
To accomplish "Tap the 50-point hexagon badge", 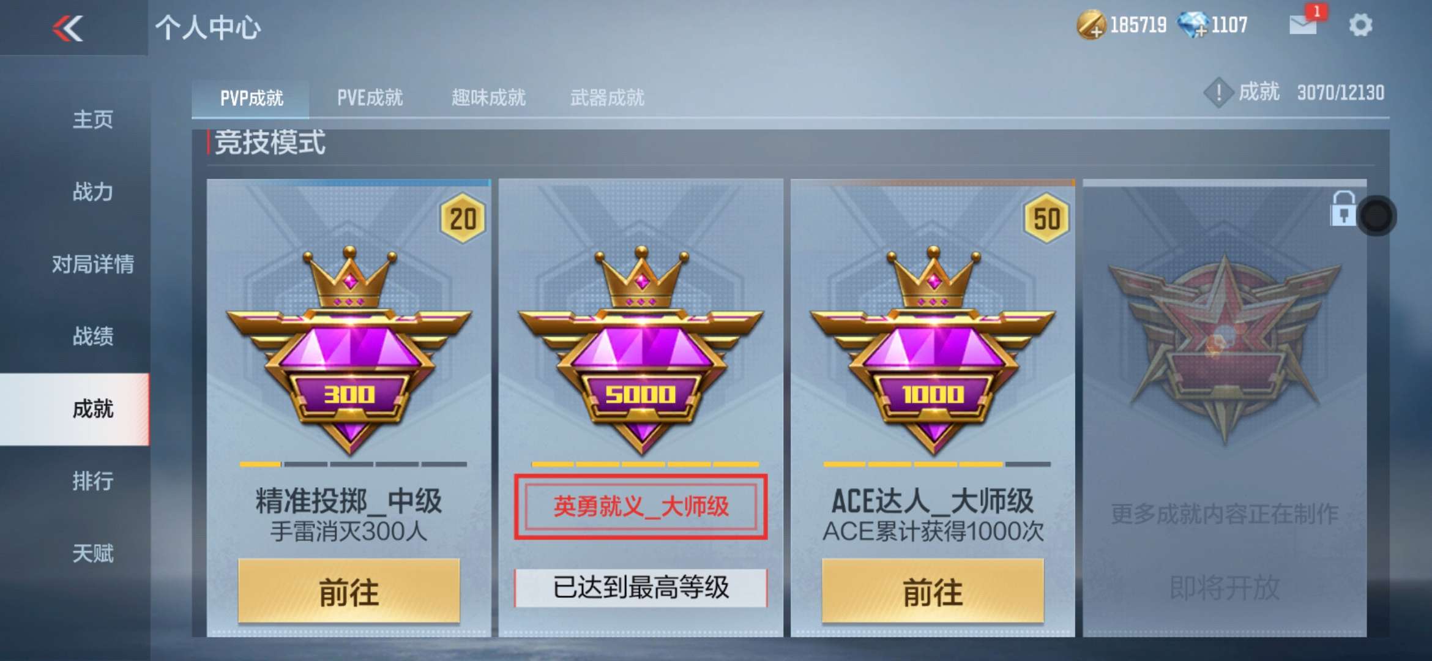I will point(1046,218).
